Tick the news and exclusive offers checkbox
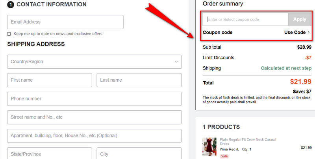 pyautogui.click(x=9, y=34)
